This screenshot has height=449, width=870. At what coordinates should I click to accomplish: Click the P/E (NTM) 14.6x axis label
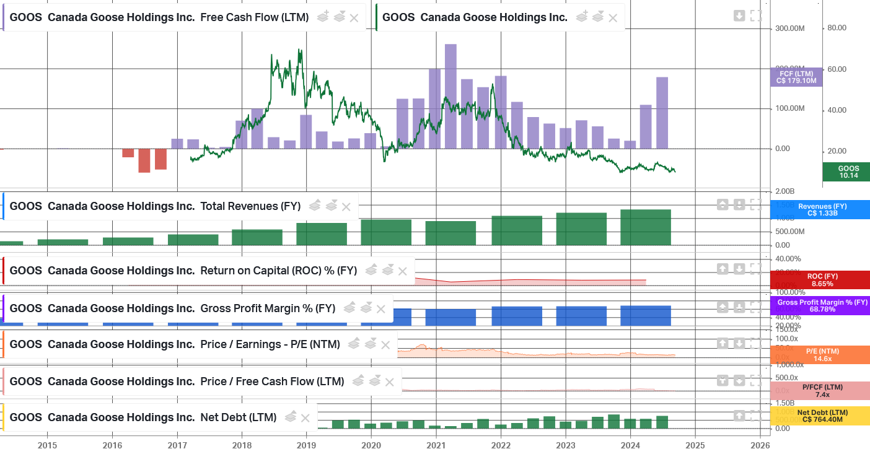(x=820, y=355)
